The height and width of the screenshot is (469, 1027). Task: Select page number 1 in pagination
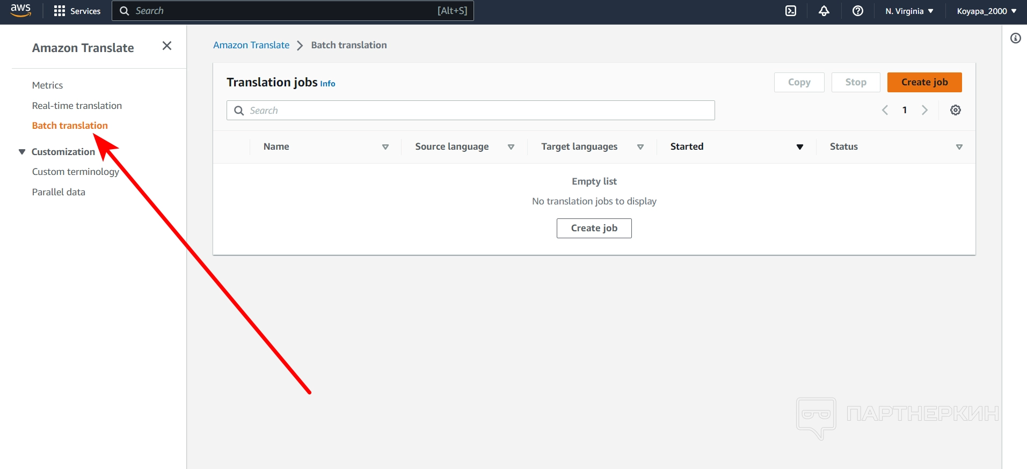pyautogui.click(x=905, y=110)
